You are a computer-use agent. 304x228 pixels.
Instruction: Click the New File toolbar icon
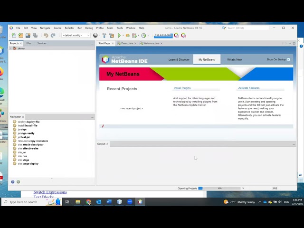coord(14,35)
